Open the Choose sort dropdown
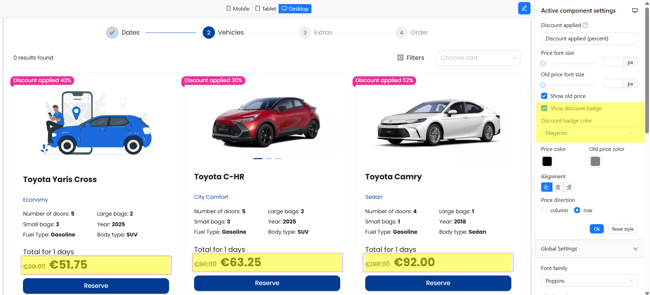 click(478, 58)
